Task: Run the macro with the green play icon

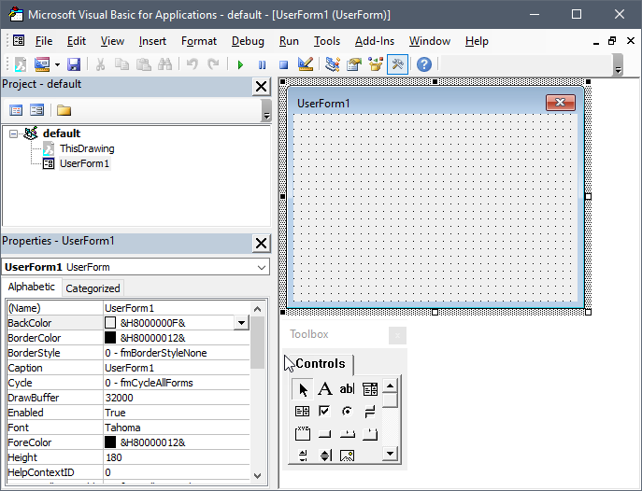Action: point(240,64)
